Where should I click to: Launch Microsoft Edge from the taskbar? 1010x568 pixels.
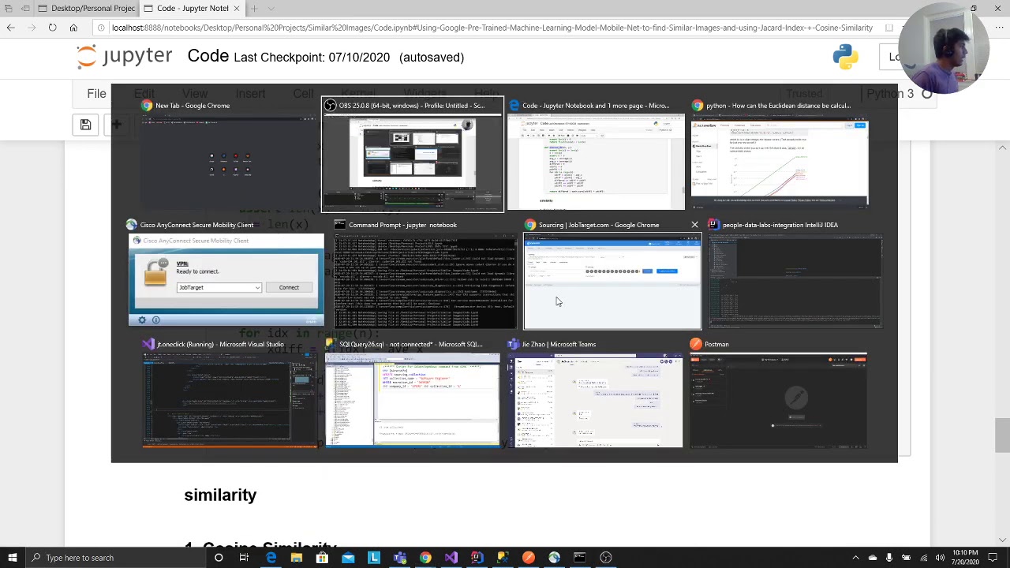point(271,558)
